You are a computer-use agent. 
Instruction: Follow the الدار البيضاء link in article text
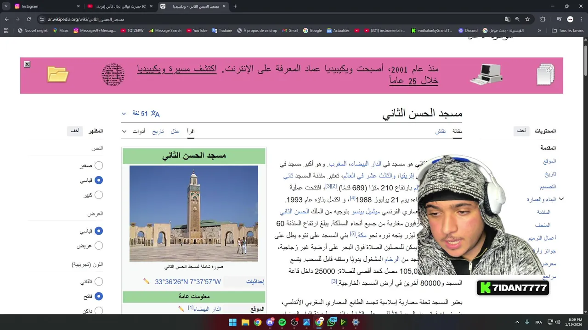[366, 164]
